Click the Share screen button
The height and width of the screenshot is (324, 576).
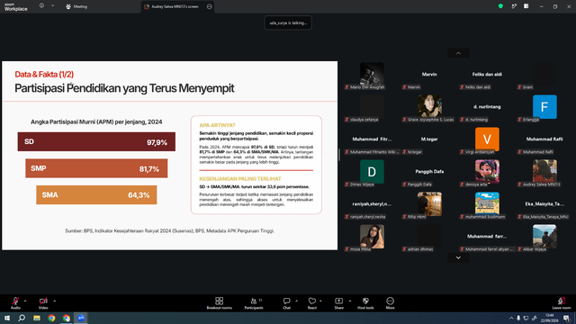pos(338,303)
